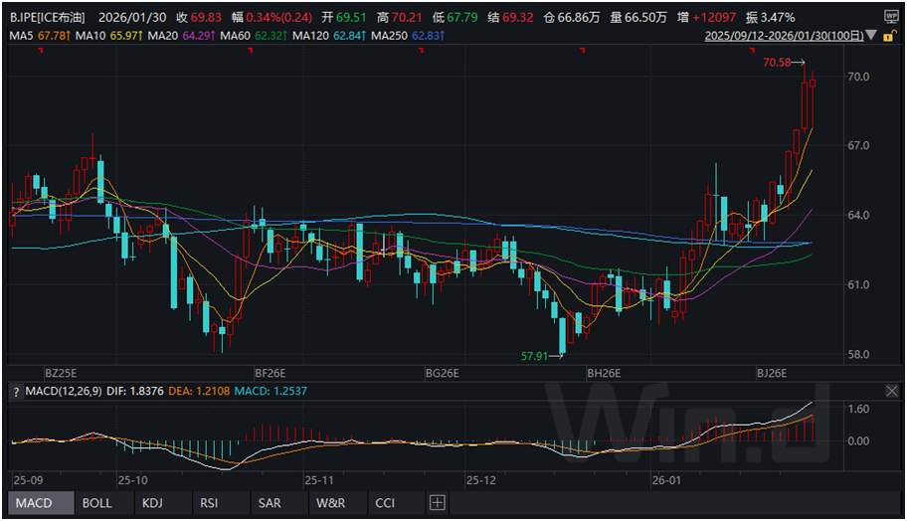Click the BZ25E contract label

point(61,373)
